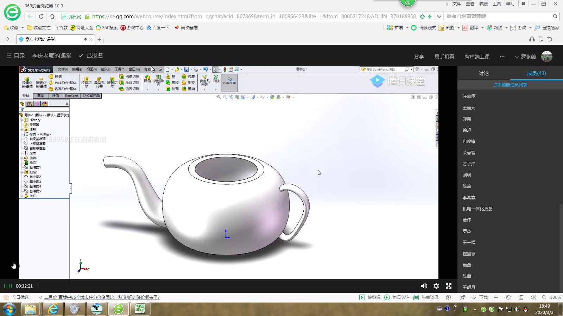Mute the video player volume
The image size is (563, 316).
click(x=424, y=286)
